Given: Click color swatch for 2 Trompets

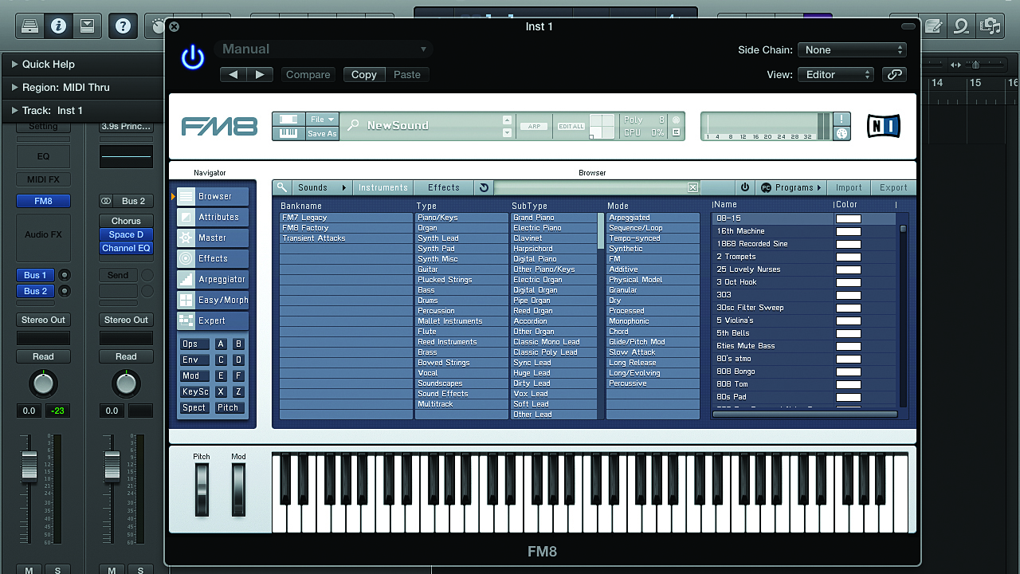Looking at the screenshot, I should [849, 257].
